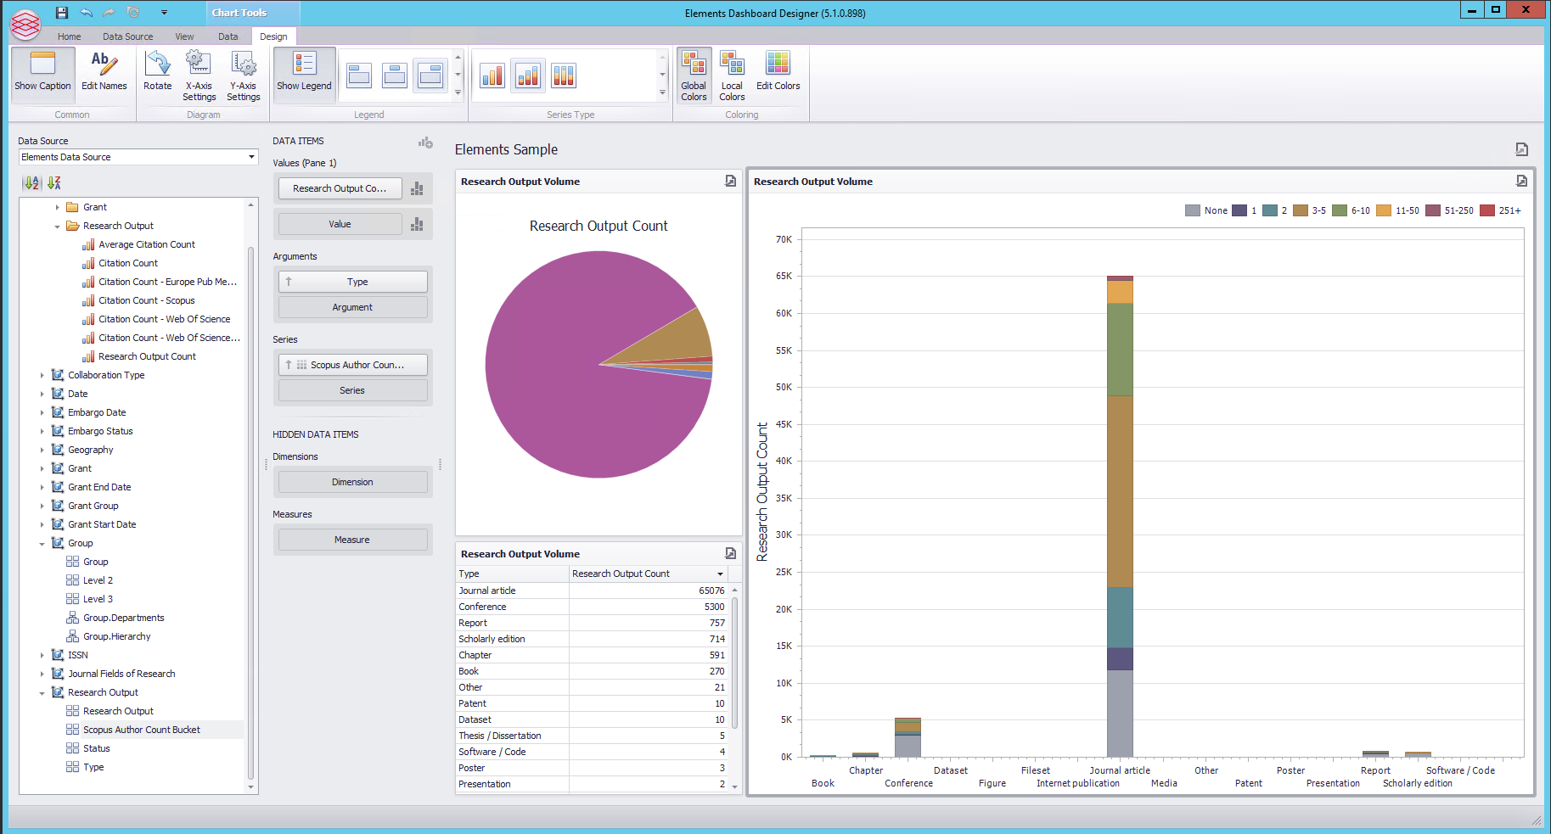Click the Scopus Author Count series button

pyautogui.click(x=353, y=365)
